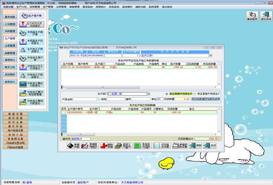Switch to 计划管理 sidebar tab
The height and width of the screenshot is (185, 273).
point(10,24)
